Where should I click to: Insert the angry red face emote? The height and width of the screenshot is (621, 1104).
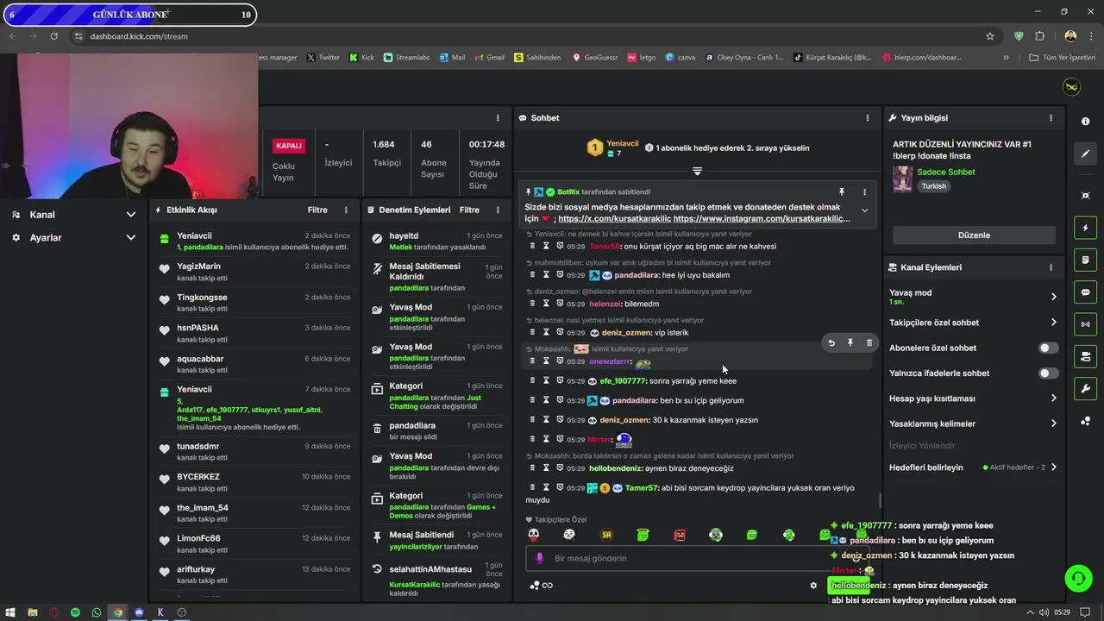(680, 535)
